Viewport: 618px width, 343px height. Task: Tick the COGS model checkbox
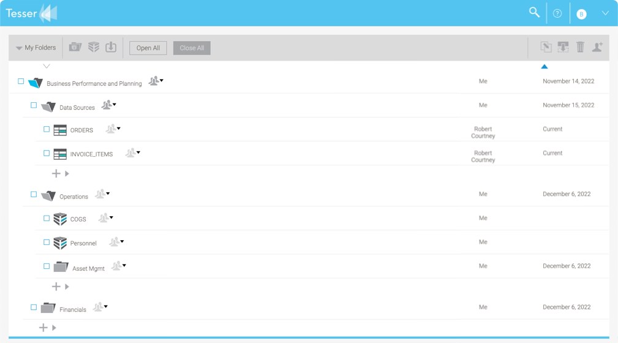pos(47,218)
